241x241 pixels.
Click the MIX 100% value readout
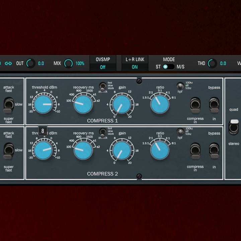80,63
